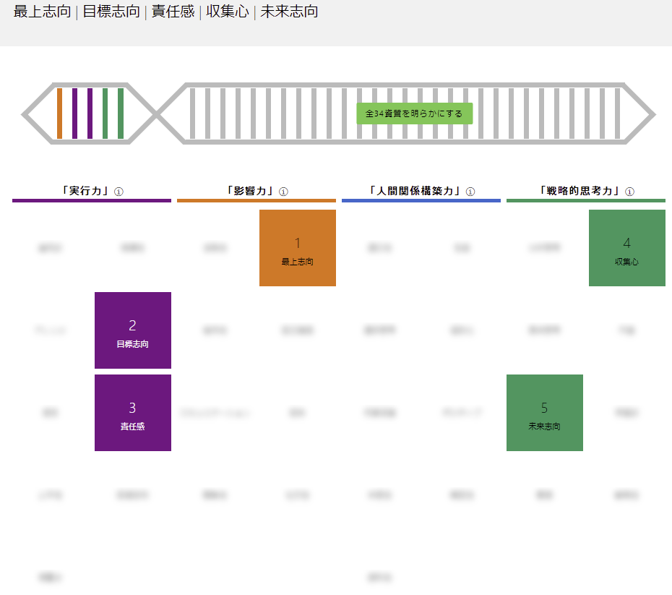
Task: Click 収集心 in the top strengths list
Action: tap(228, 12)
